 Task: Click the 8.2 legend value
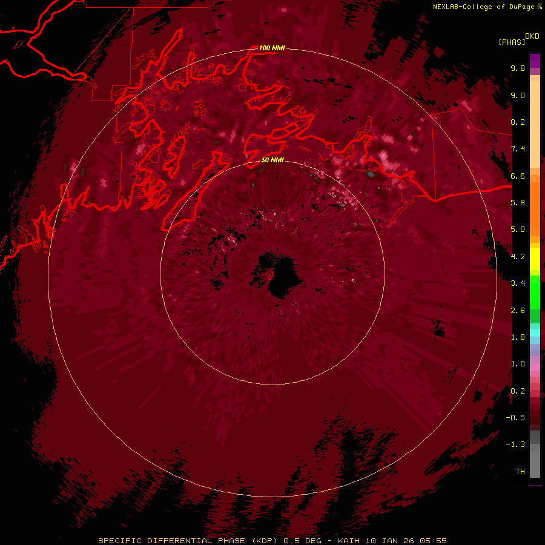coord(518,122)
